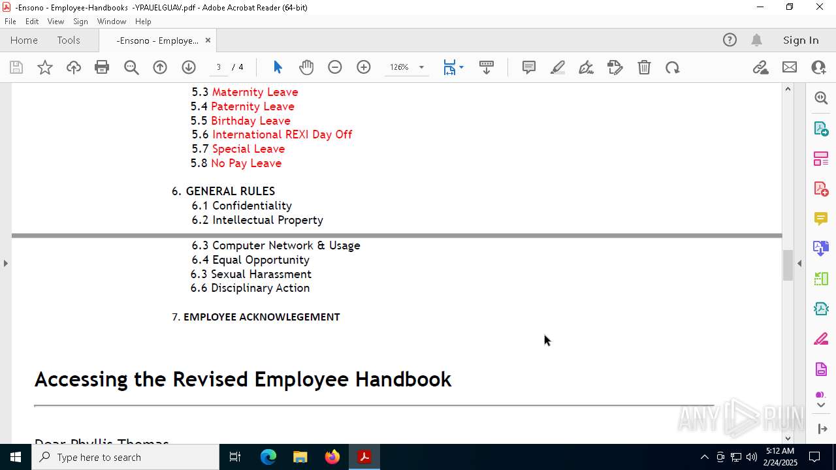Open the File menu

[x=10, y=22]
